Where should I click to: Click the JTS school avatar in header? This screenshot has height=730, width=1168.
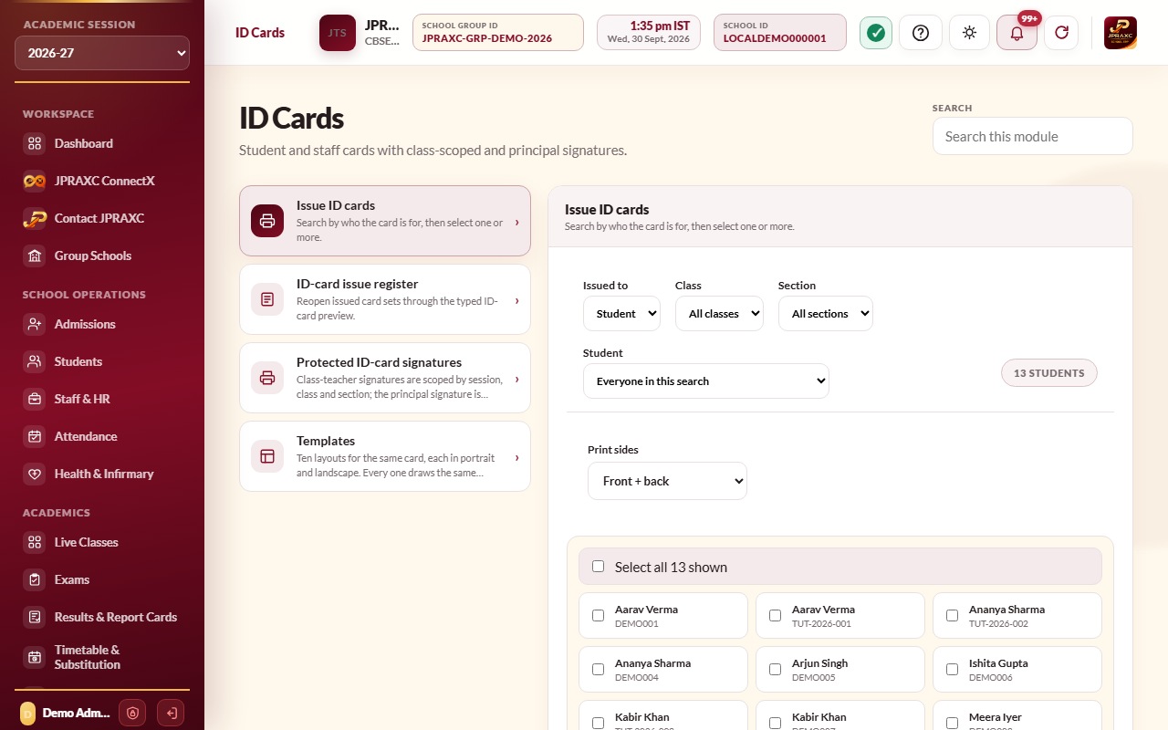[338, 33]
